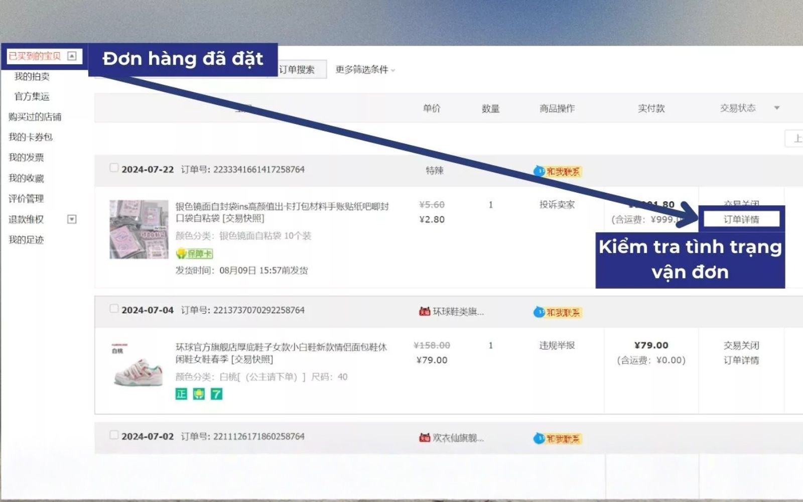Open 我的足迹 page
The width and height of the screenshot is (803, 502).
[x=26, y=239]
